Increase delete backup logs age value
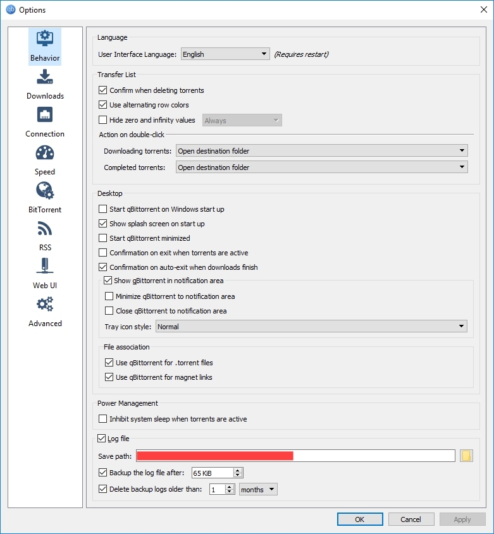The height and width of the screenshot is (534, 494). click(x=230, y=487)
